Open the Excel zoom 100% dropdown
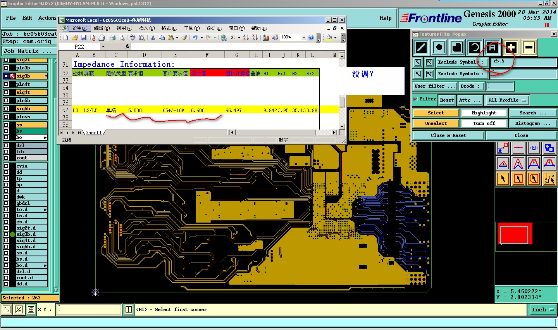The image size is (558, 330). click(304, 37)
